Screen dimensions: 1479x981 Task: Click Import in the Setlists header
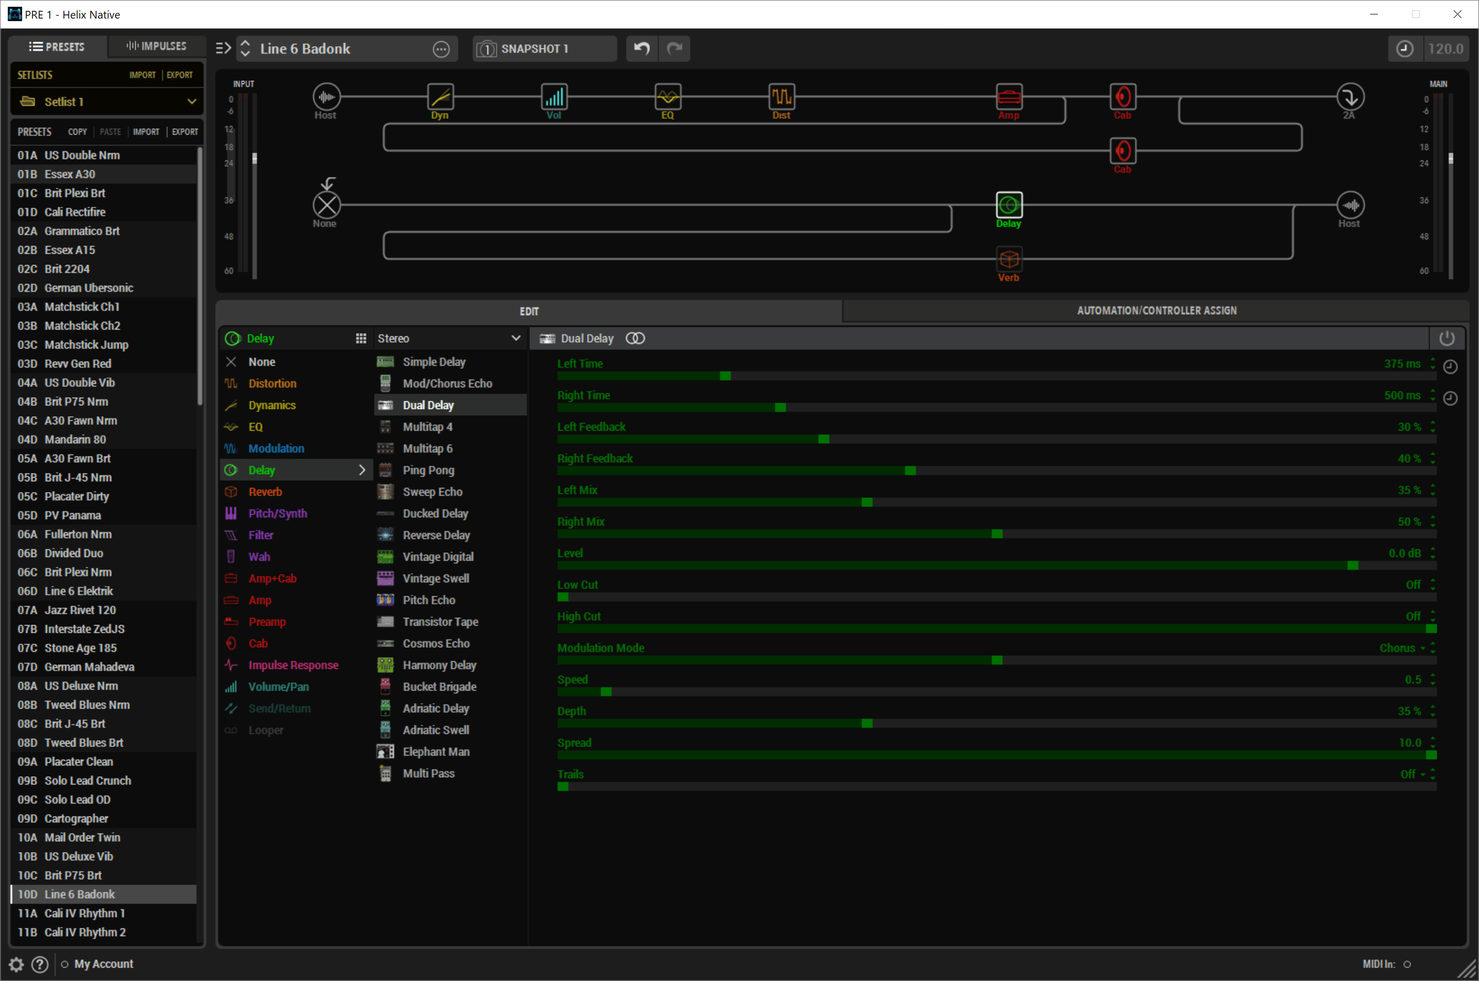pos(142,75)
